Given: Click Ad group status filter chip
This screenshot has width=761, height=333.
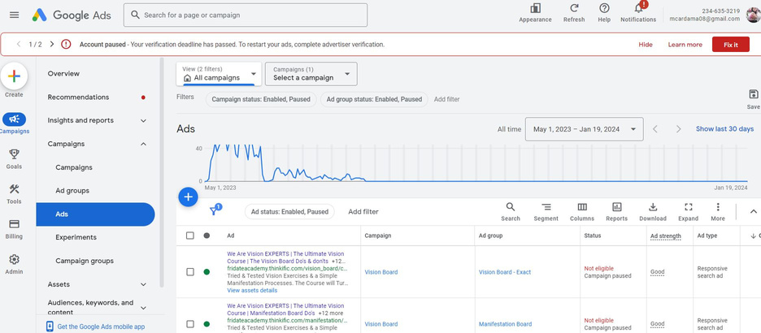Looking at the screenshot, I should [374, 99].
